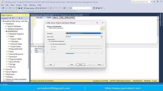
Task: Open the Project menu
Action: tap(19, 5)
